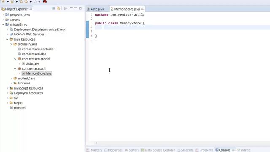Click the red ladybug toolbar icon
Viewport: 270px width, 152px height.
click(45, 2)
